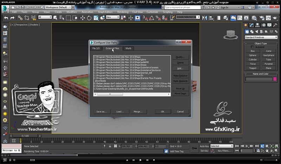Image resolution: width=281 pixels, height=164 pixels.
Task: Switch to the Modify command panel tab
Action: click(x=251, y=25)
